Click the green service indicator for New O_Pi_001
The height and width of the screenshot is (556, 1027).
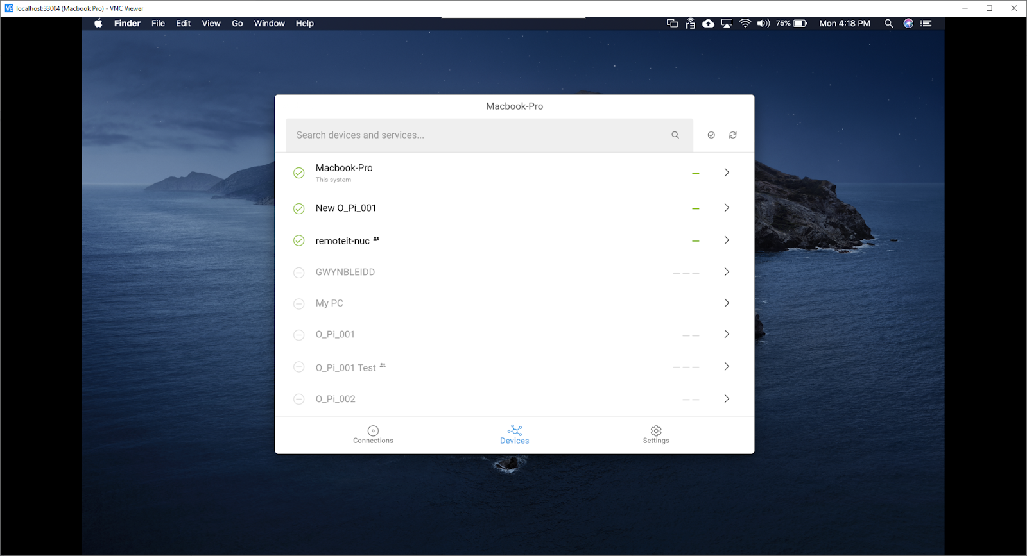click(x=696, y=209)
